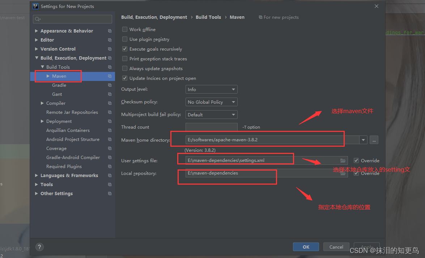Toggle Override for User settings file

tap(356, 160)
